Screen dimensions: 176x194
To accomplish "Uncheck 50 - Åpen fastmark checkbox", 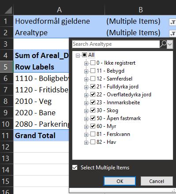I will (x=93, y=118).
